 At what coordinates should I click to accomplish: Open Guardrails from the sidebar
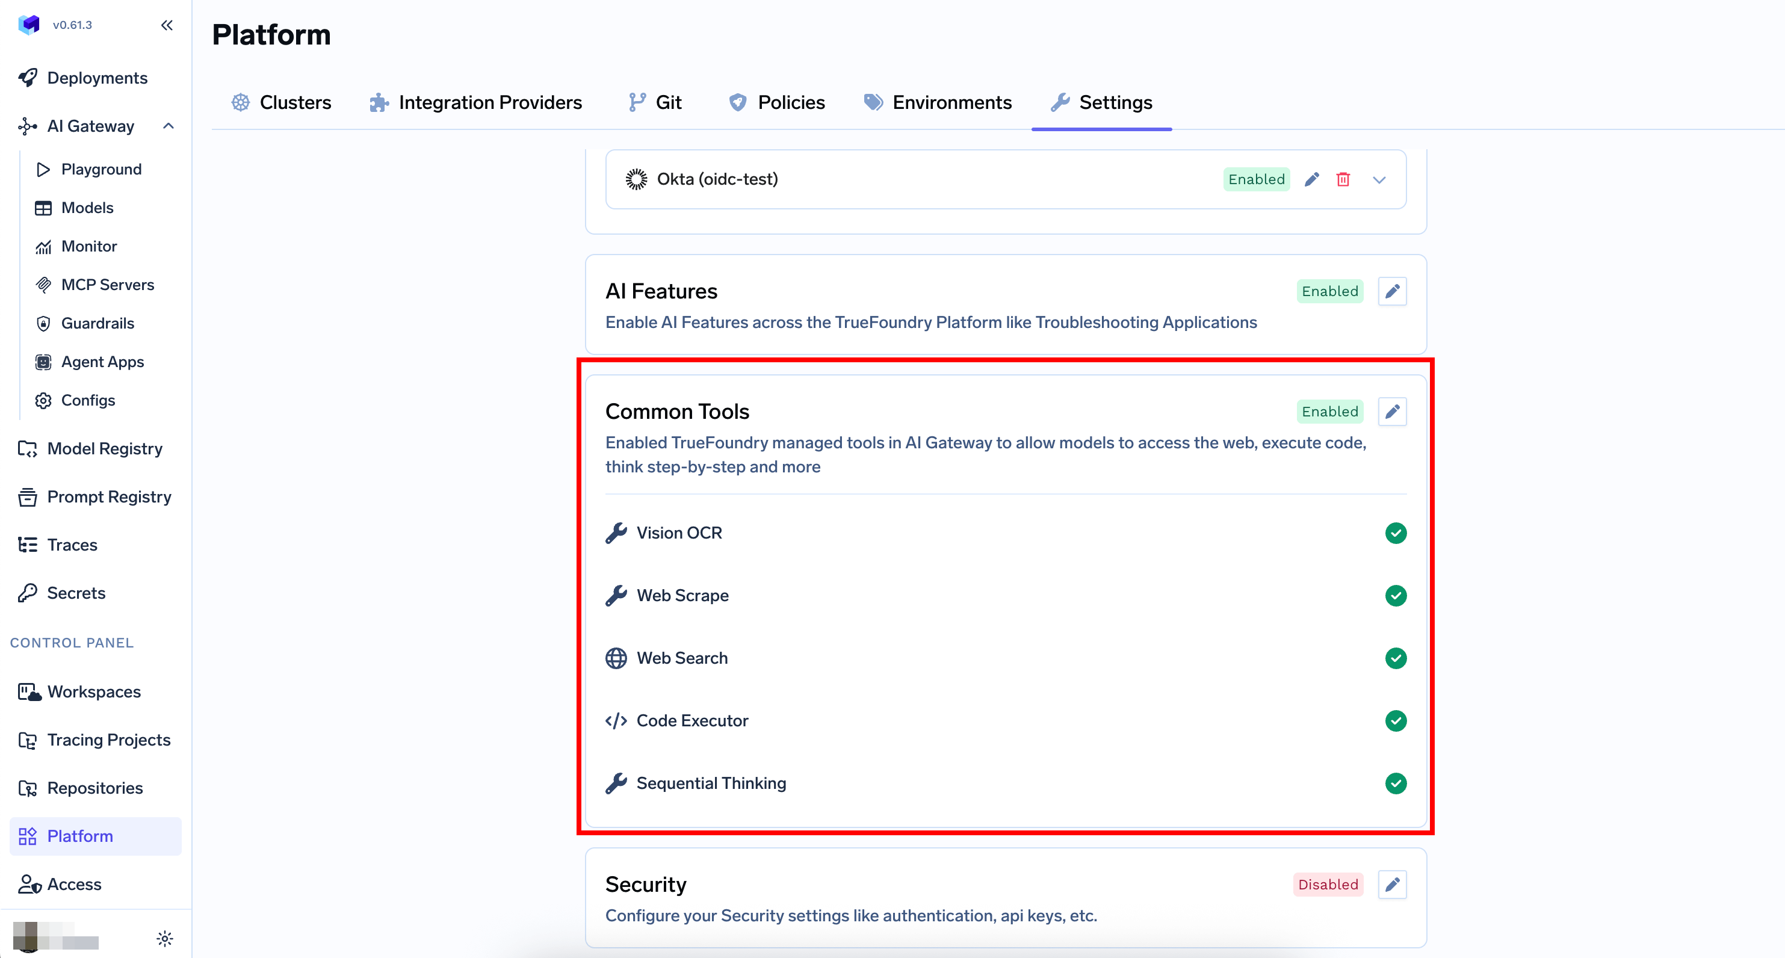click(x=97, y=324)
